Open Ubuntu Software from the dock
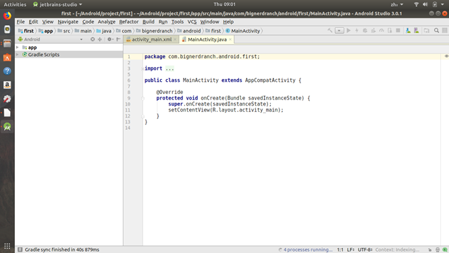 point(7,57)
